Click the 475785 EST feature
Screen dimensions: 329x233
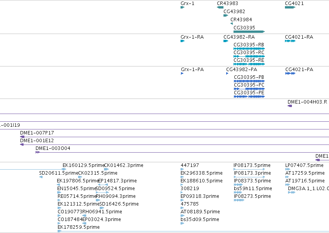(x=182, y=208)
